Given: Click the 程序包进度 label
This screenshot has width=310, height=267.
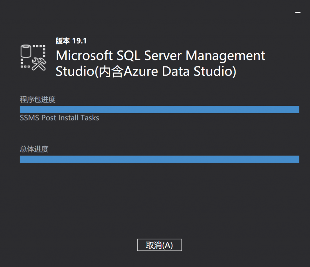Looking at the screenshot, I should click(x=38, y=99).
